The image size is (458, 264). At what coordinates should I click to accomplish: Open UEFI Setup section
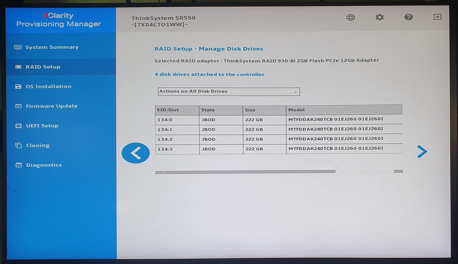coord(42,126)
